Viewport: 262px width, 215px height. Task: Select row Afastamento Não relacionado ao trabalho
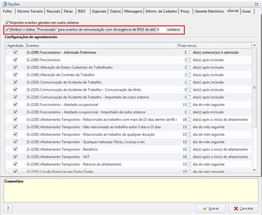pyautogui.click(x=128, y=127)
